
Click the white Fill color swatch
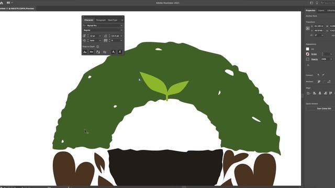[308, 49]
